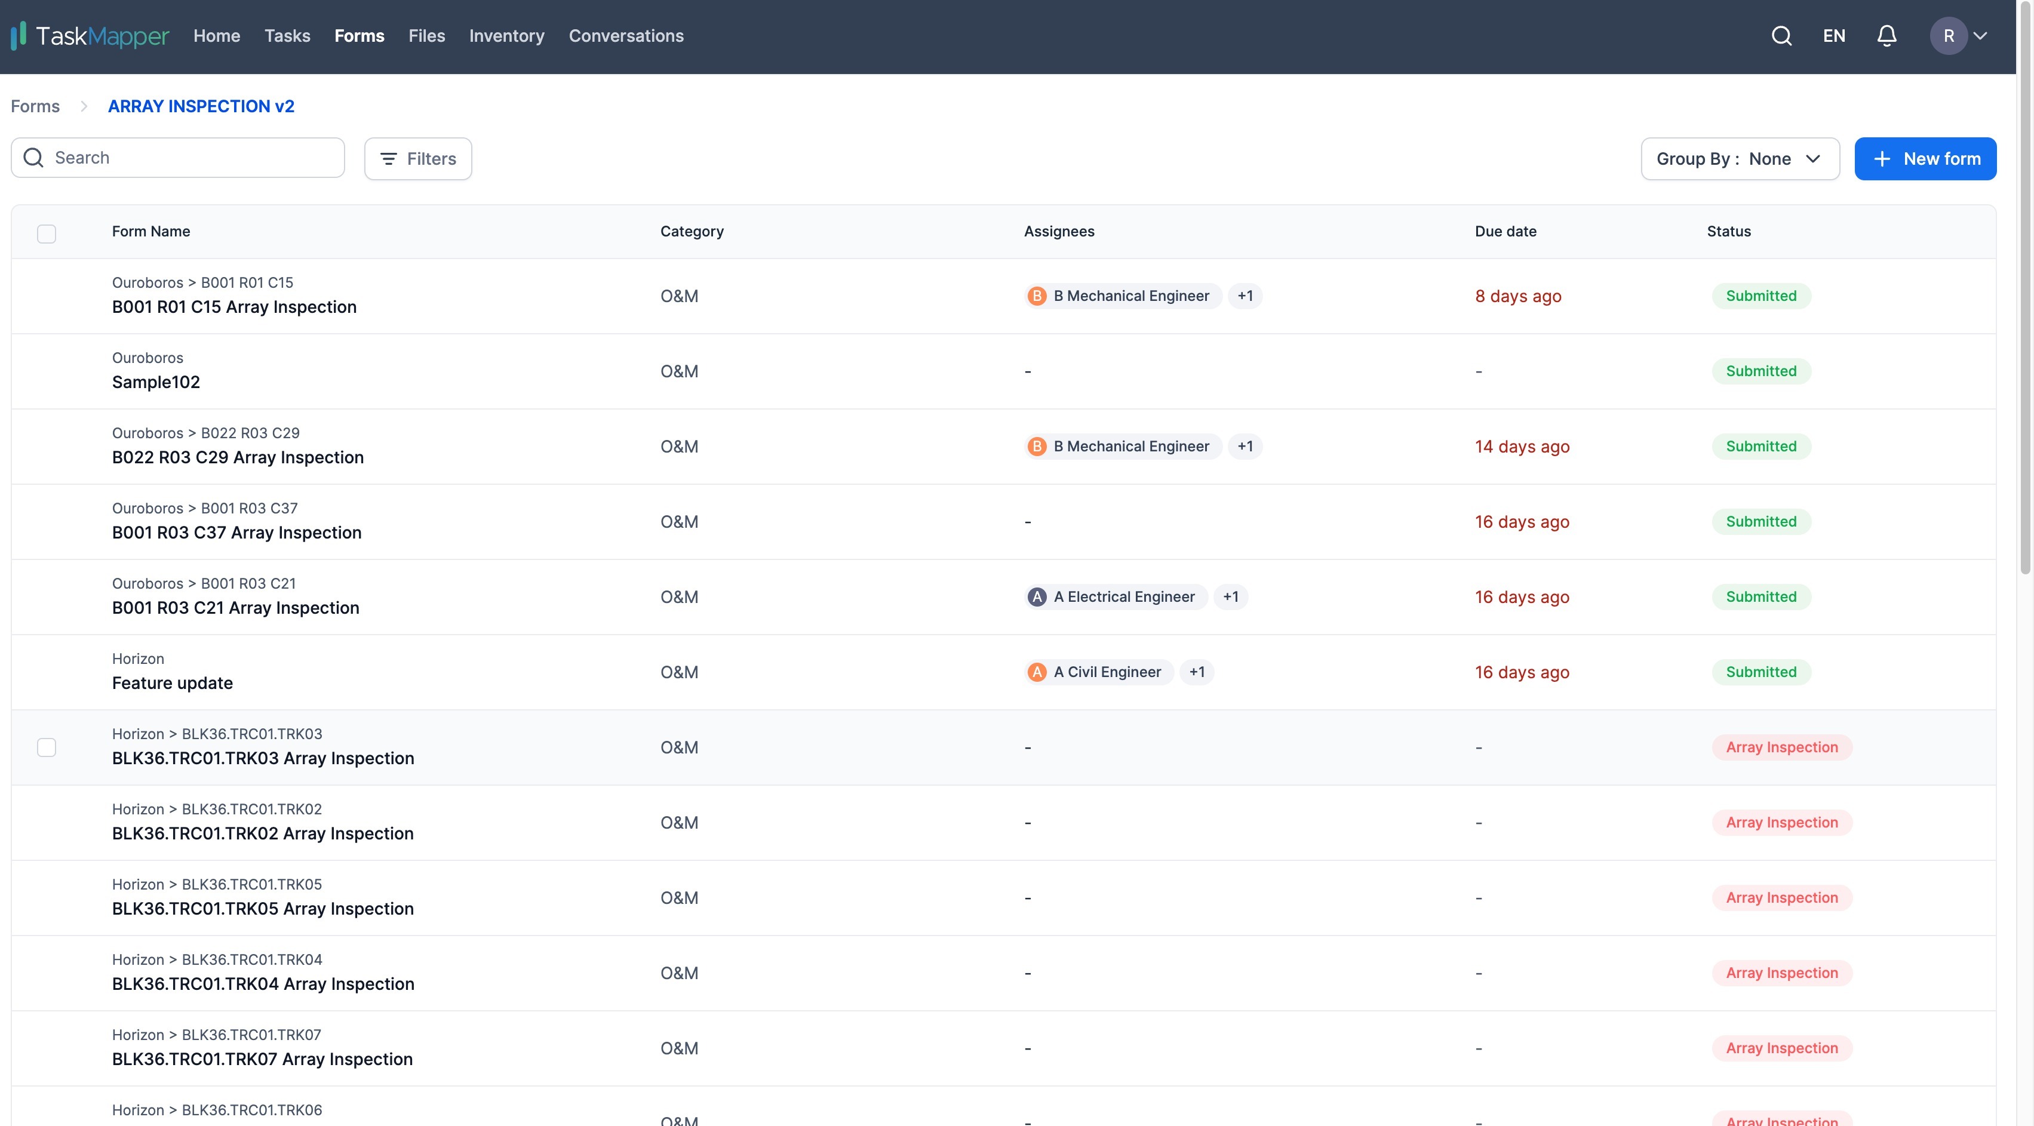Click Array Inspection status on TRK03 row
2034x1126 pixels.
pyautogui.click(x=1781, y=747)
